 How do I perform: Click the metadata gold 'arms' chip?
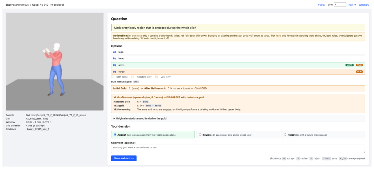(145, 102)
